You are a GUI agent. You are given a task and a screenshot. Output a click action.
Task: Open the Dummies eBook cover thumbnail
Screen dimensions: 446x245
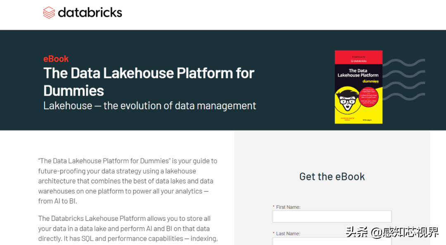[x=358, y=87]
